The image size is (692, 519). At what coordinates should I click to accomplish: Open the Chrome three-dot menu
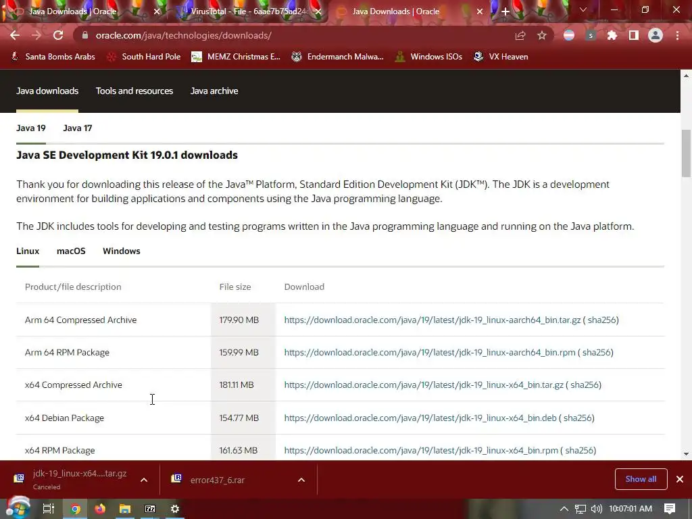click(x=677, y=35)
